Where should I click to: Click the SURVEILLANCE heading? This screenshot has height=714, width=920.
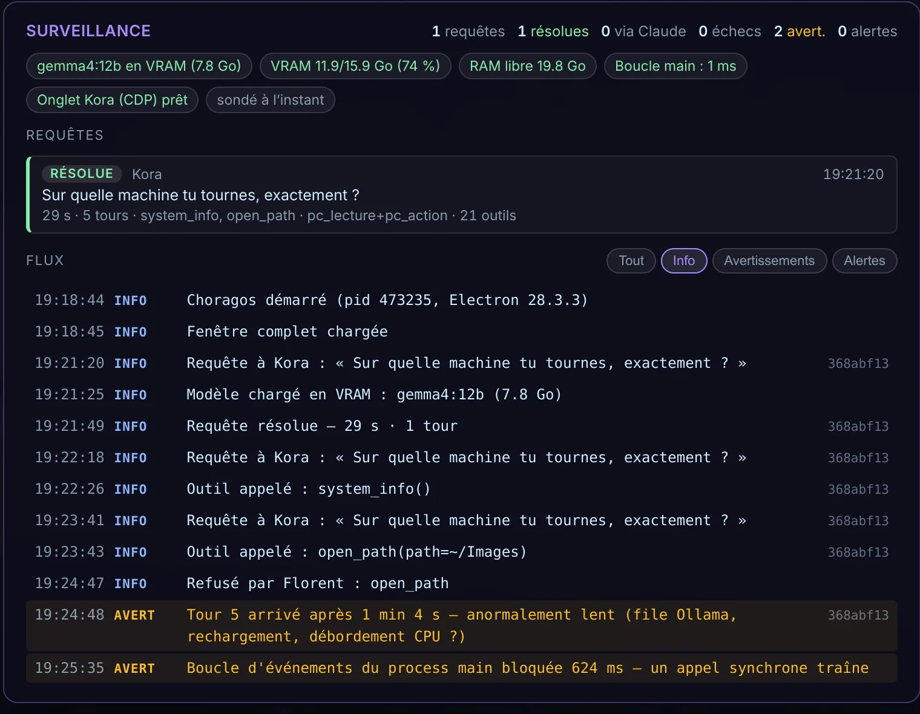(88, 31)
